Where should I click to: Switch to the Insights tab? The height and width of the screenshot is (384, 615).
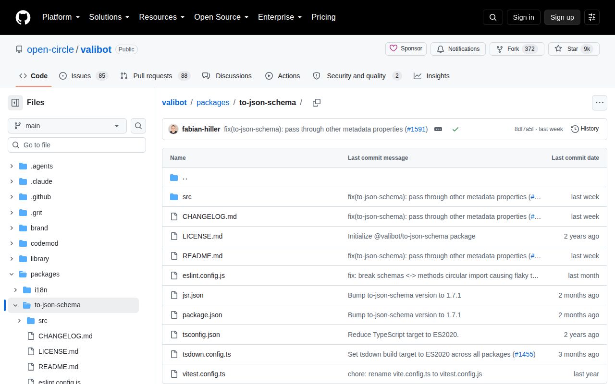431,76
